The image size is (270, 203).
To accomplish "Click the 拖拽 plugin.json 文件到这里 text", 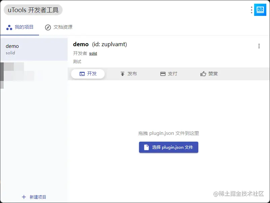I will point(169,133).
